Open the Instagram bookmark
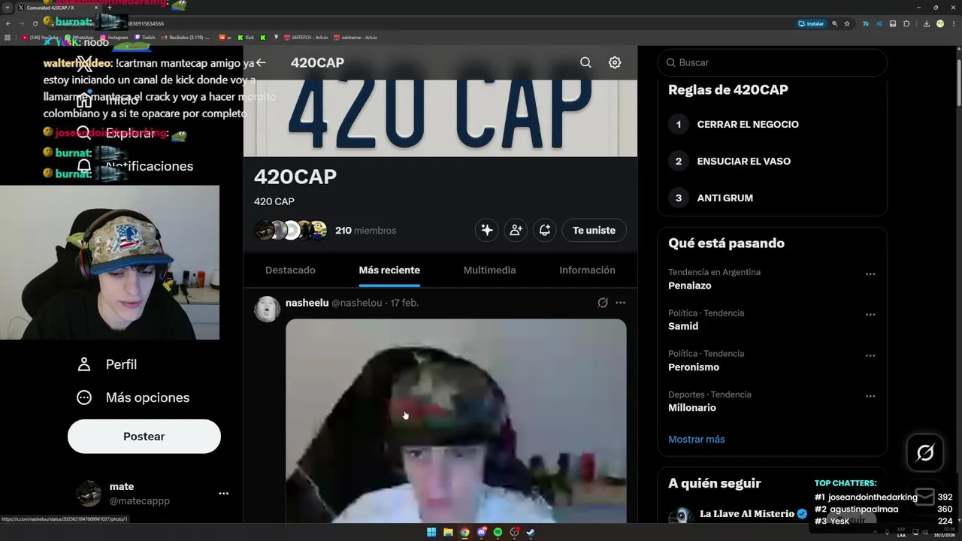The width and height of the screenshot is (962, 541). [114, 37]
